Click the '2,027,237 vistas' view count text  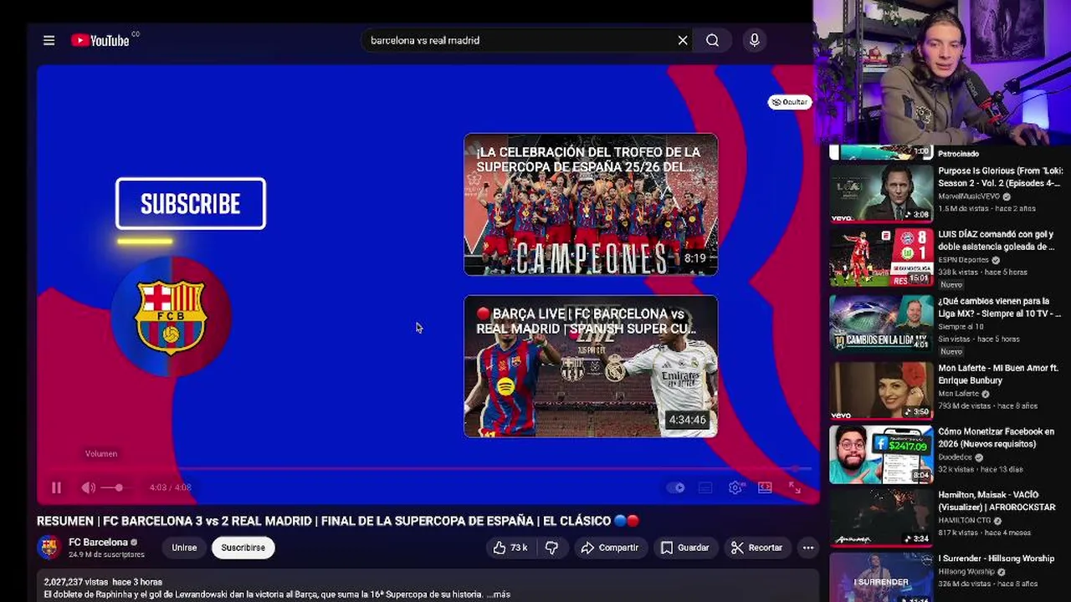coord(75,582)
